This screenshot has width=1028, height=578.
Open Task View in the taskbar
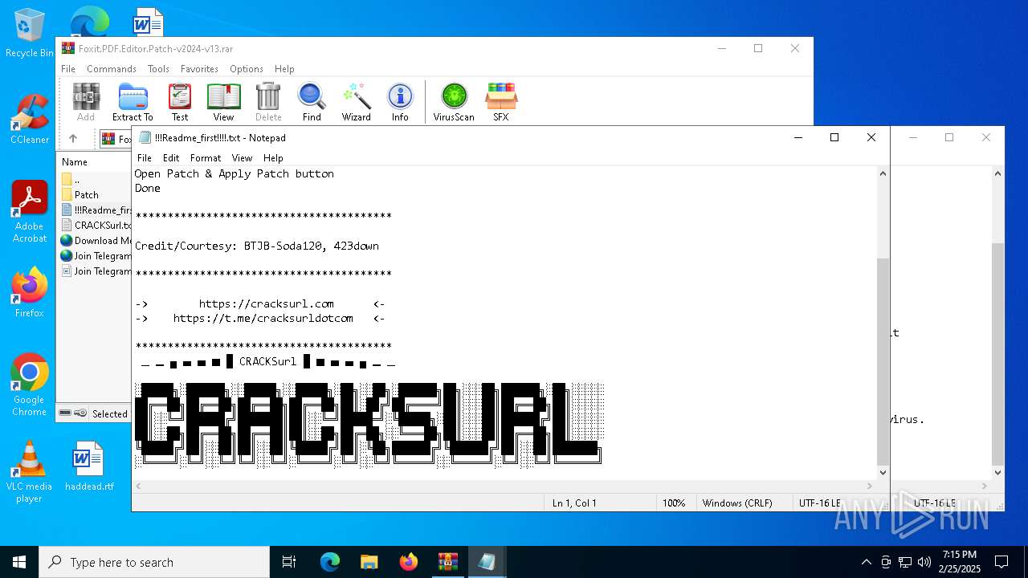[x=289, y=562]
